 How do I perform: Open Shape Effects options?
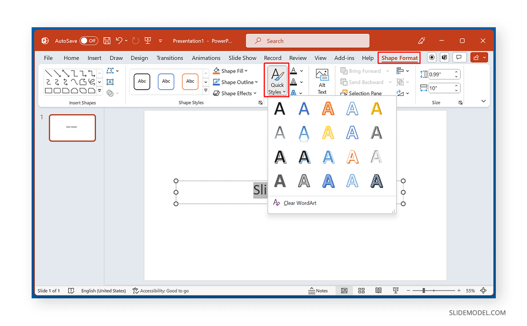coord(235,93)
